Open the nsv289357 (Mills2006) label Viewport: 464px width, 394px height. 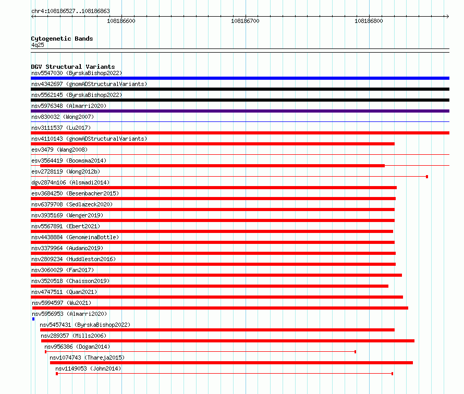(x=74, y=336)
